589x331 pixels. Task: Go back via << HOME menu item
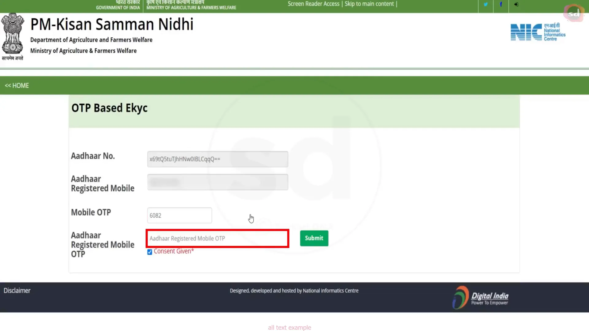(x=17, y=86)
